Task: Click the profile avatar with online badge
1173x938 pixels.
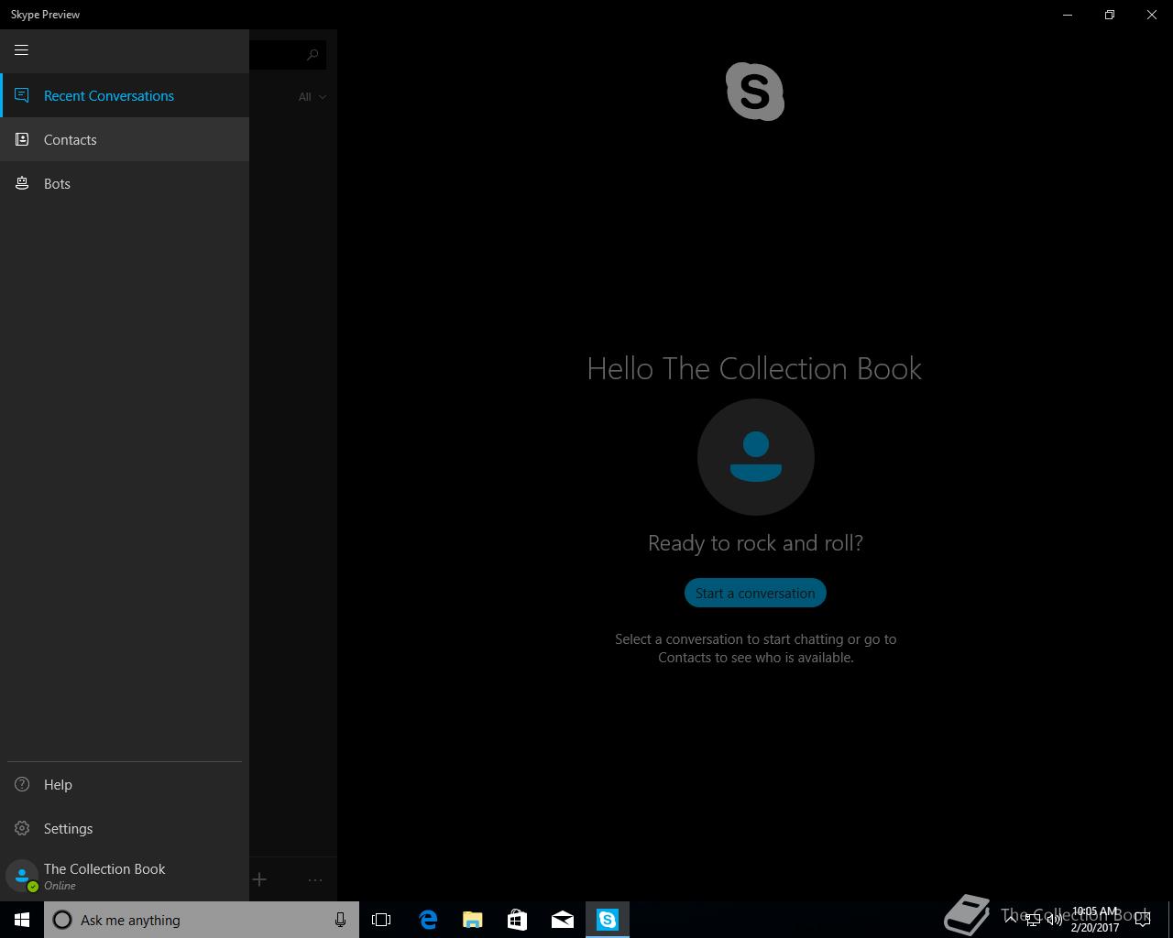Action: tap(22, 877)
